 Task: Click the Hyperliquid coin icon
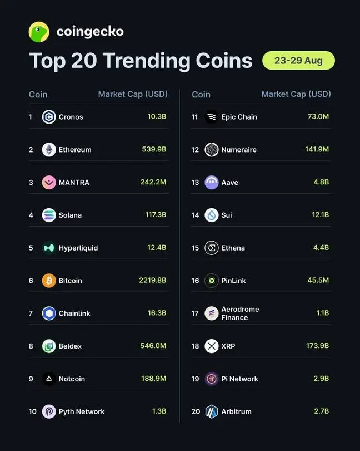tap(49, 248)
